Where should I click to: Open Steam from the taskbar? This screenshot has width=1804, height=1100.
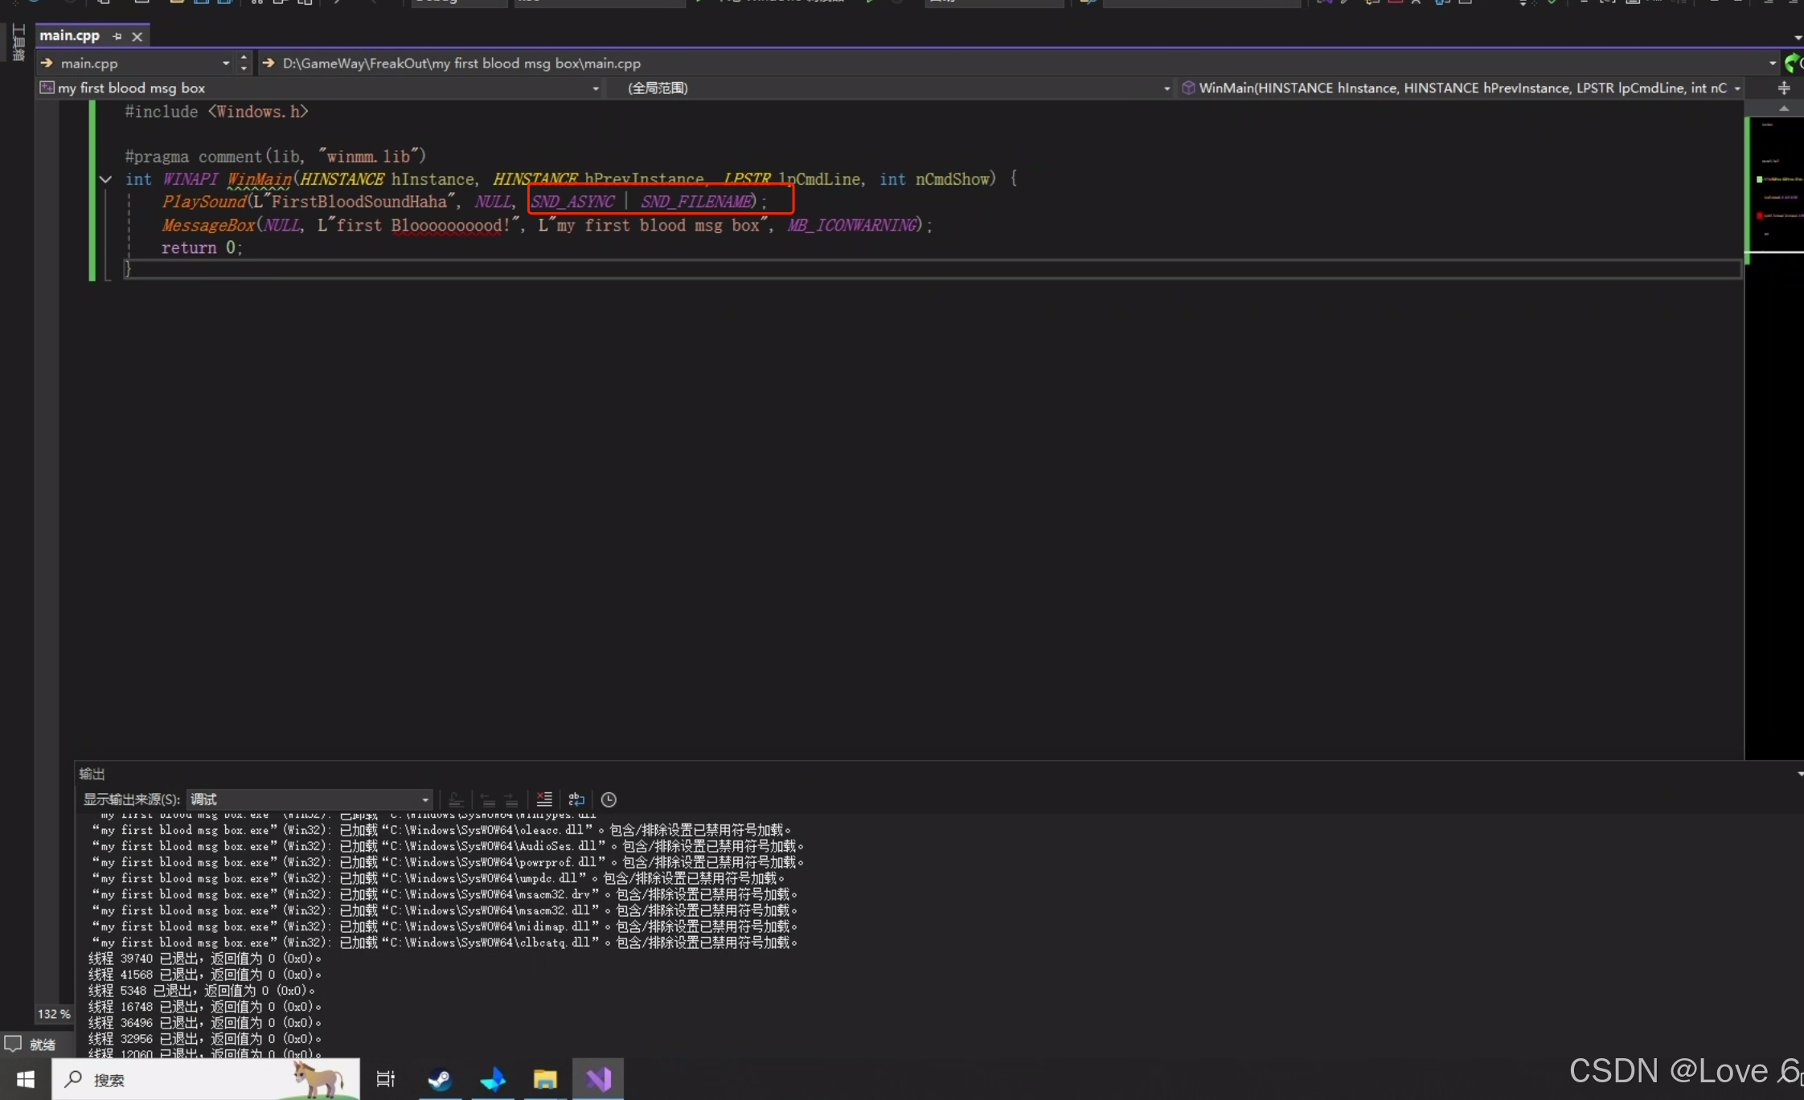coord(440,1079)
